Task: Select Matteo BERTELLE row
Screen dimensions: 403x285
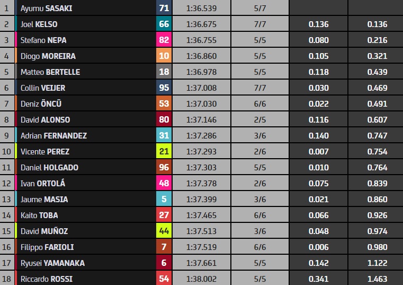Action: click(x=201, y=72)
